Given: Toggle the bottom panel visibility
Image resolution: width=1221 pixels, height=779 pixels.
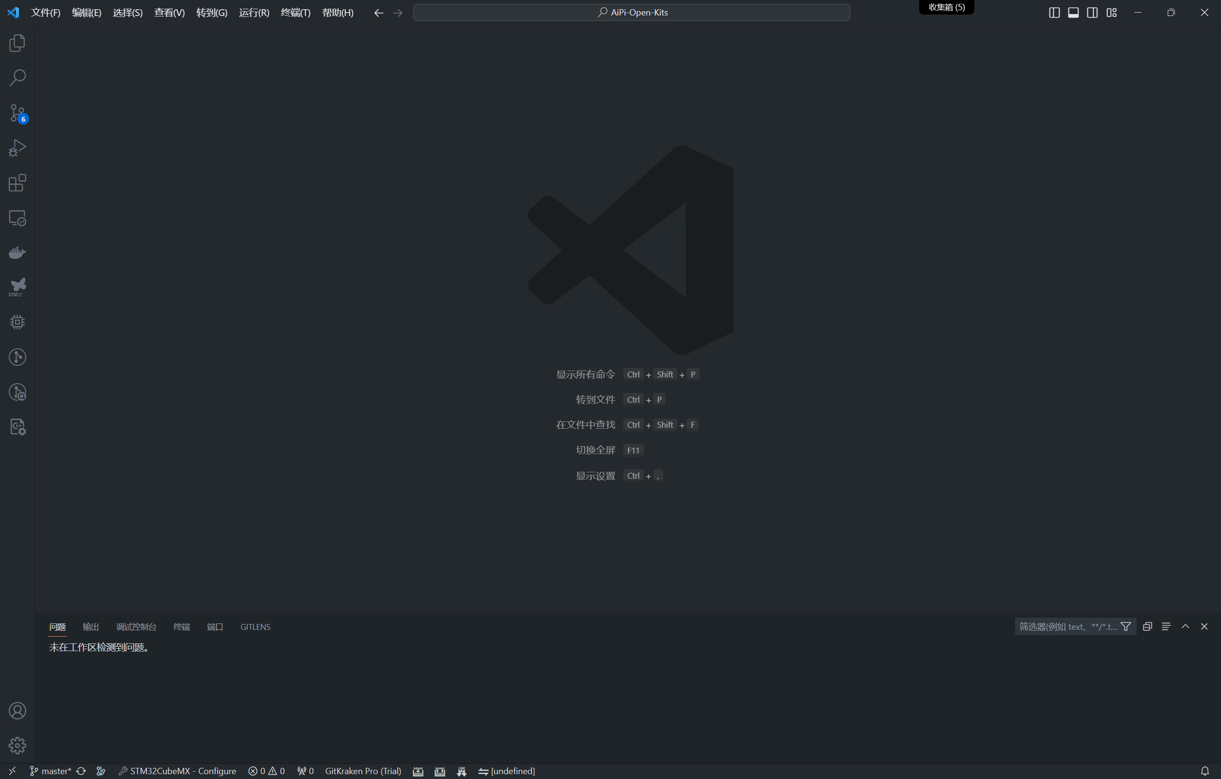Looking at the screenshot, I should (1073, 13).
